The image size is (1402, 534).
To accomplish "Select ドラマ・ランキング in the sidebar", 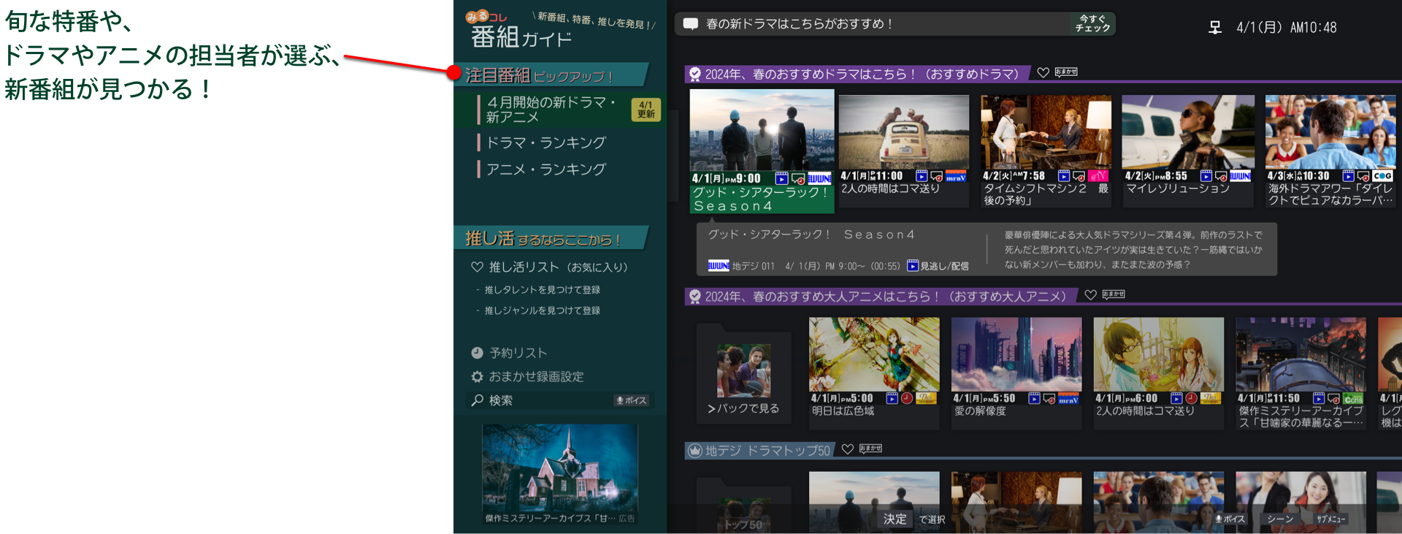I will tap(545, 142).
